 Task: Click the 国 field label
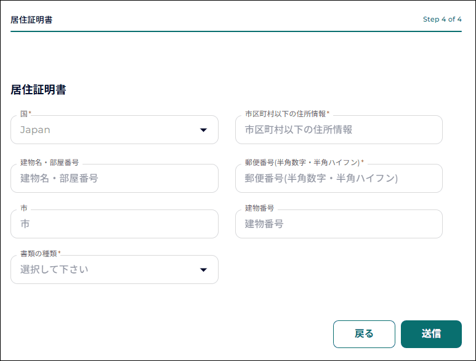point(24,114)
